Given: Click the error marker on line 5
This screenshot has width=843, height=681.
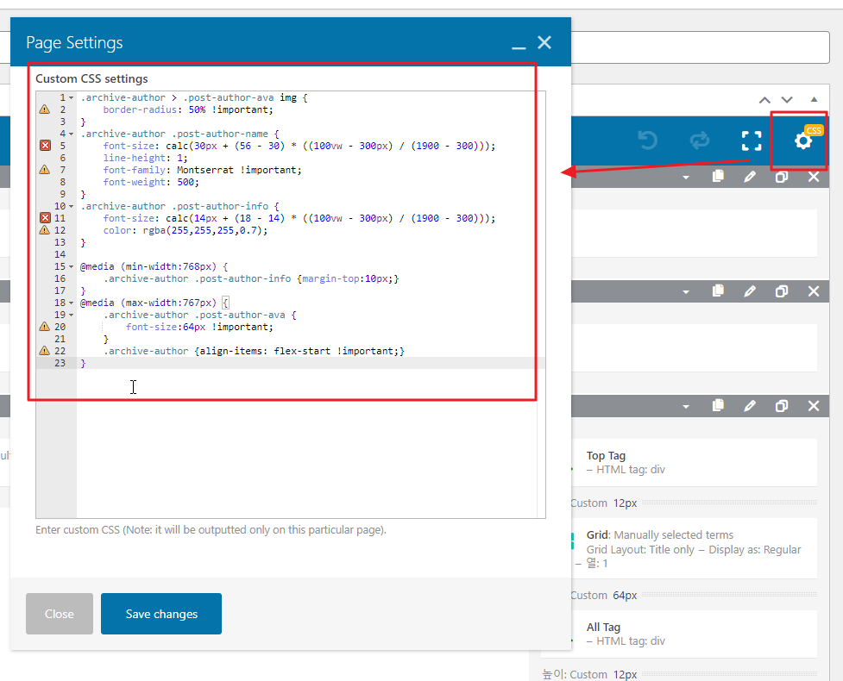Looking at the screenshot, I should (45, 146).
